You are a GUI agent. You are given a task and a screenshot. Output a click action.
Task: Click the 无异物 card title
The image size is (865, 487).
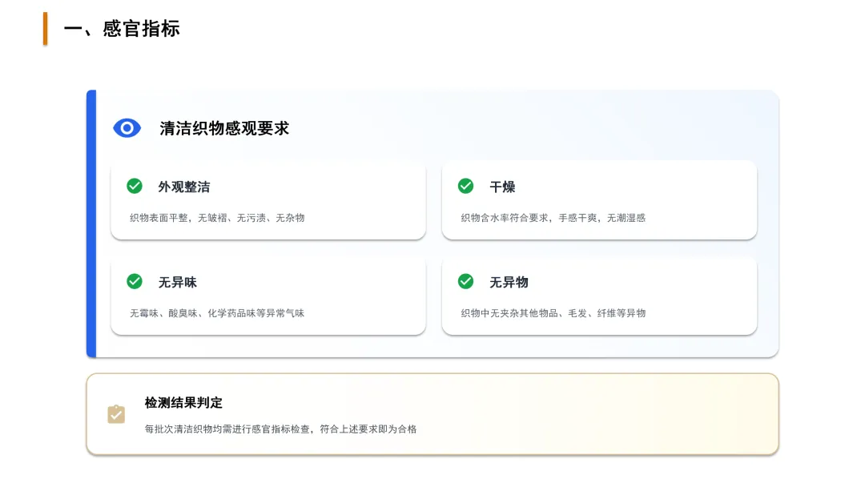pyautogui.click(x=509, y=283)
